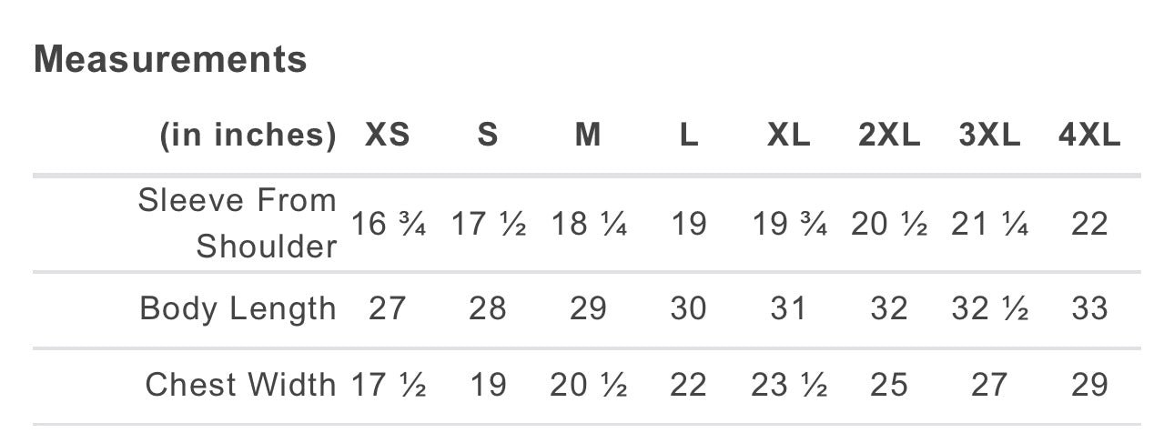Select the 3XL column header
The width and height of the screenshot is (1174, 433).
(989, 136)
